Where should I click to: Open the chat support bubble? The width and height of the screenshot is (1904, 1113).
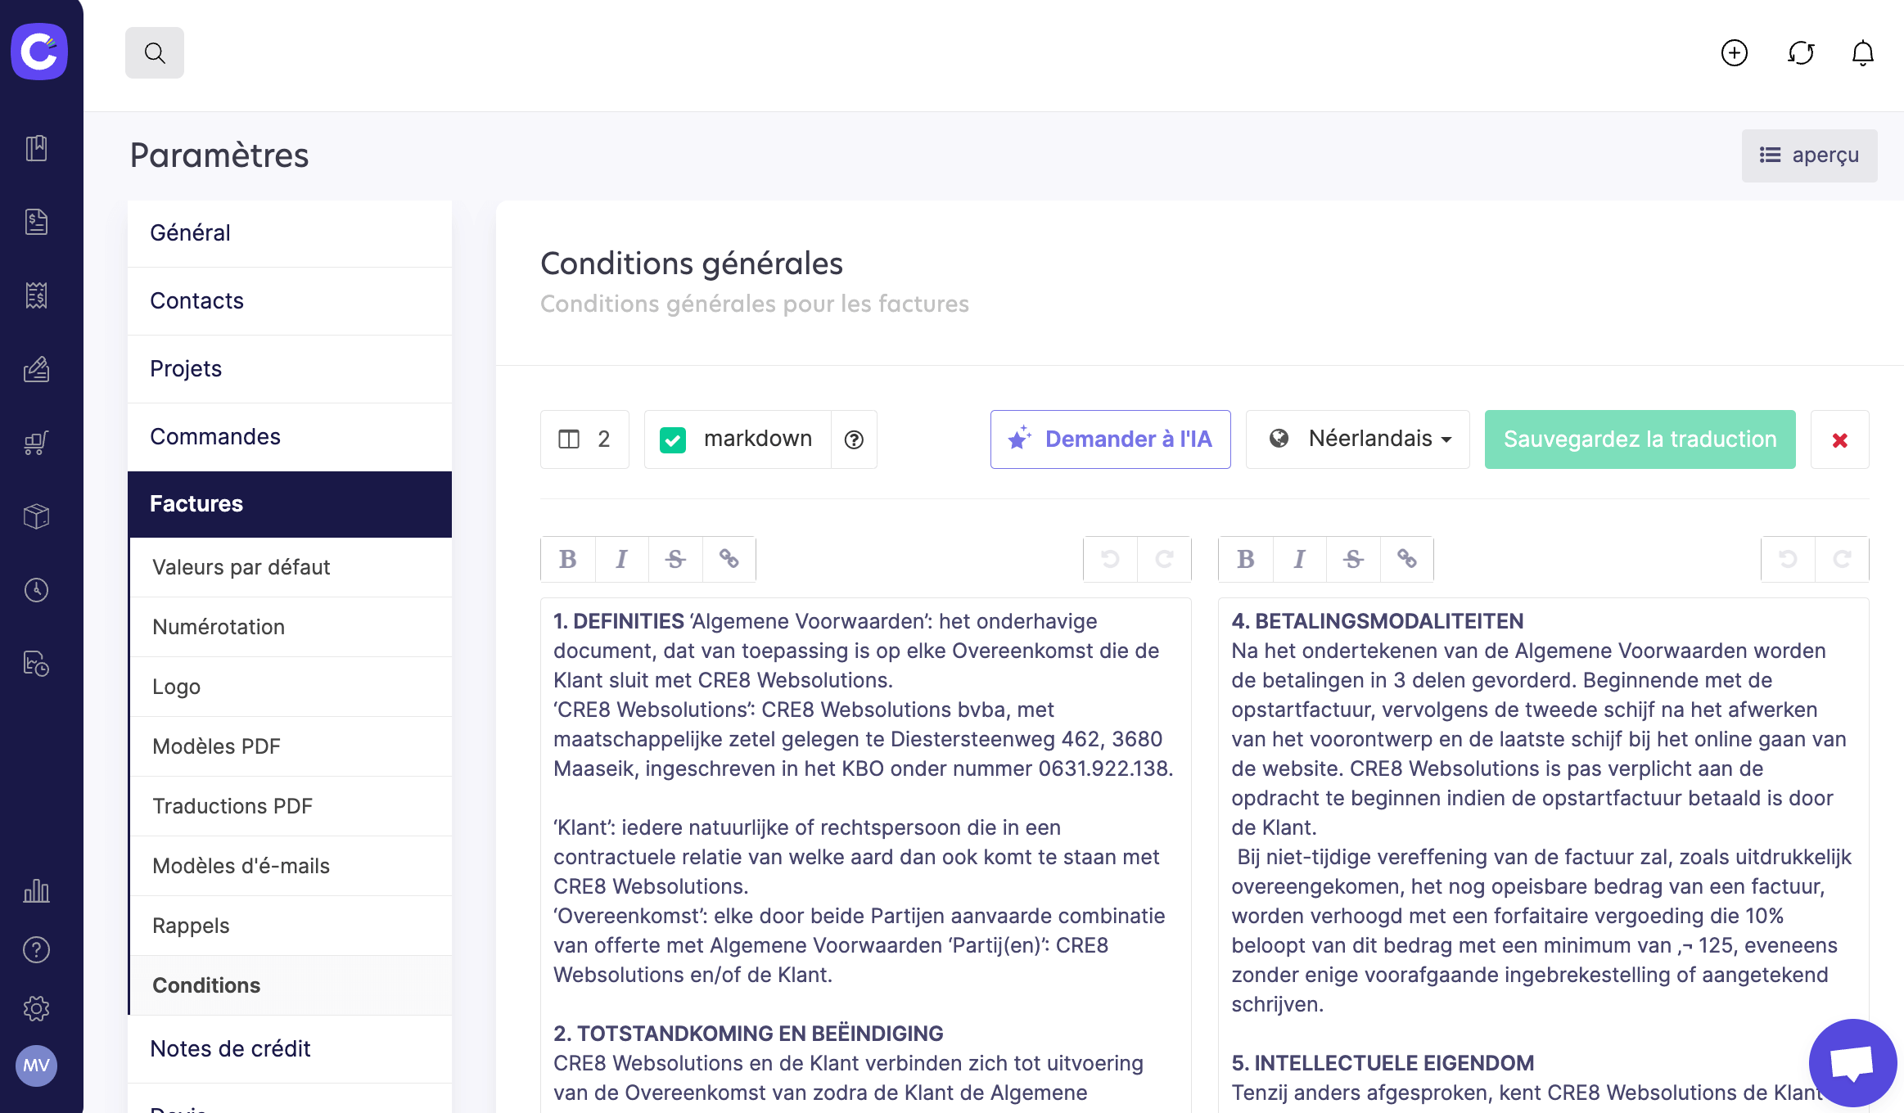coord(1852,1063)
